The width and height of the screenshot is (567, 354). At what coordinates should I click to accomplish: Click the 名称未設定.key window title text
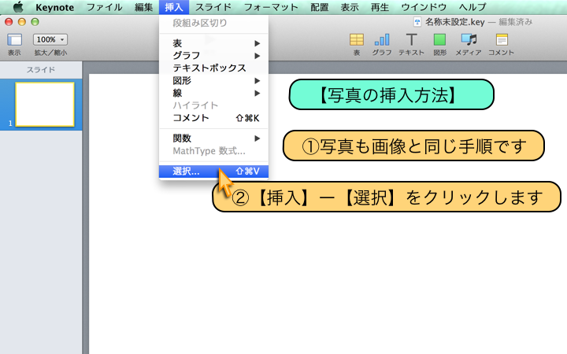pyautogui.click(x=455, y=22)
